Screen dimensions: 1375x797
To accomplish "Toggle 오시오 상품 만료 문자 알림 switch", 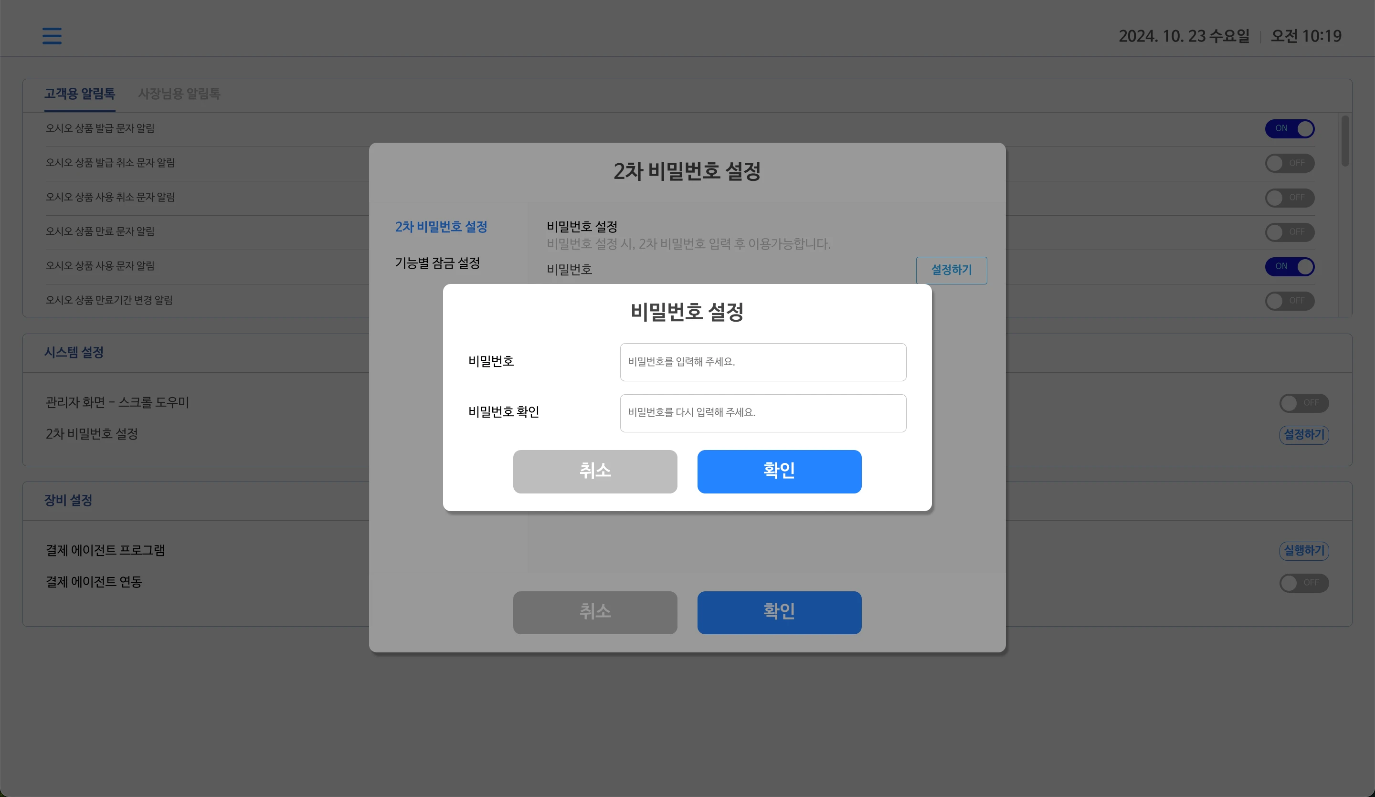I will click(x=1290, y=232).
